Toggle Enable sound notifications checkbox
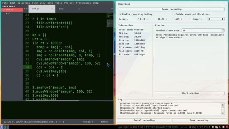The width and height of the screenshot is (229, 129). click(x=174, y=14)
